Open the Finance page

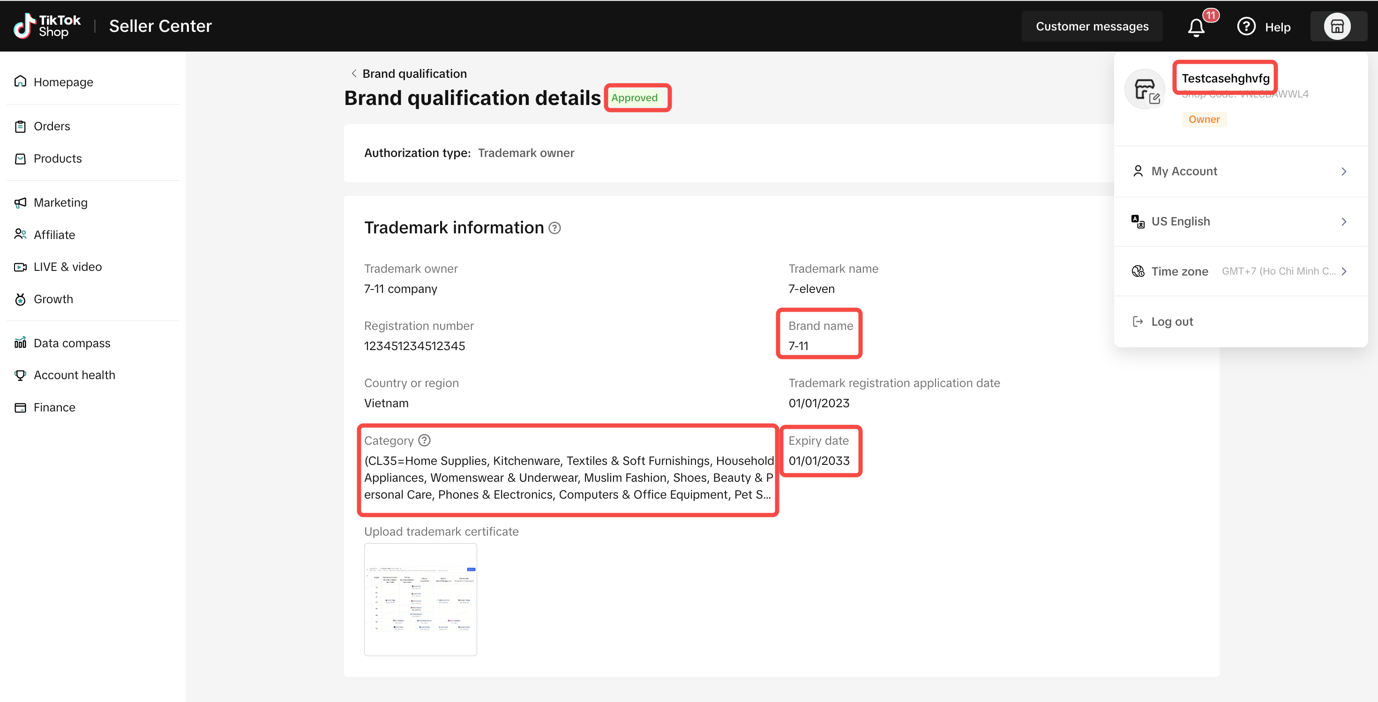(54, 407)
